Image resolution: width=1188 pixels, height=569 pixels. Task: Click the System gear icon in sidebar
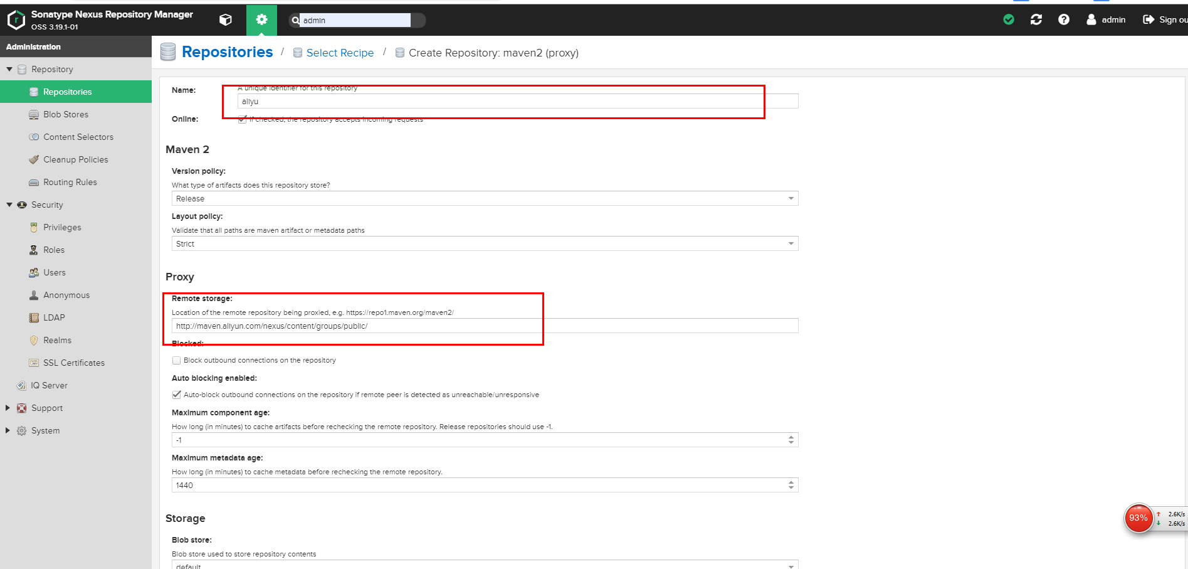[x=22, y=430]
